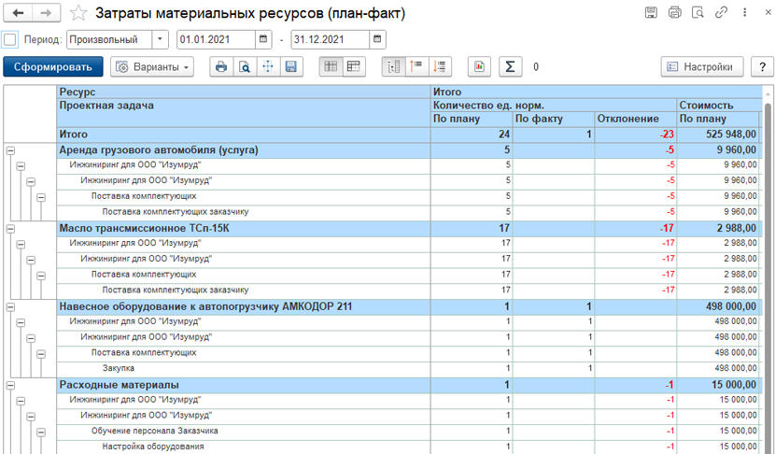Save report with toolbar floppy disk icon
The width and height of the screenshot is (775, 454).
tap(291, 66)
